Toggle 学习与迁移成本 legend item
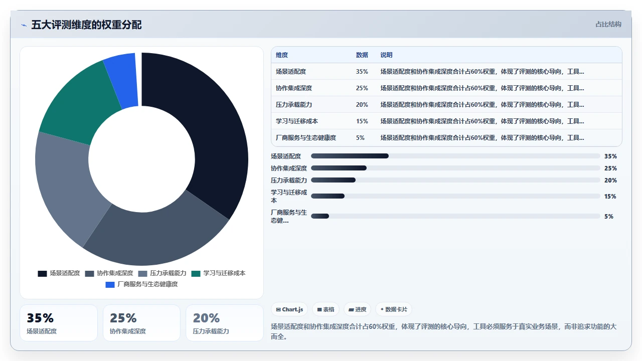 [x=218, y=273]
